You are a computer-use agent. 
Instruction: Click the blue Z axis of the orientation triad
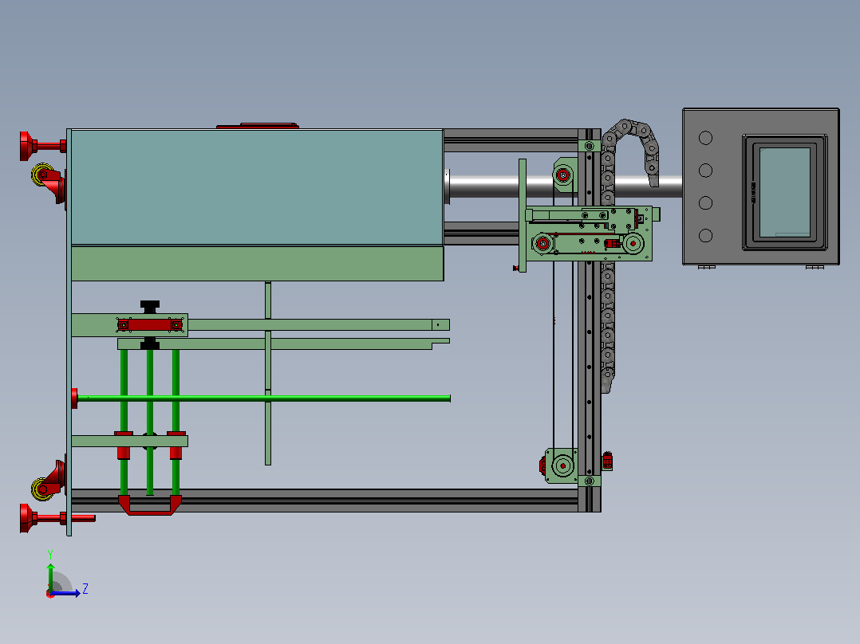pos(65,592)
